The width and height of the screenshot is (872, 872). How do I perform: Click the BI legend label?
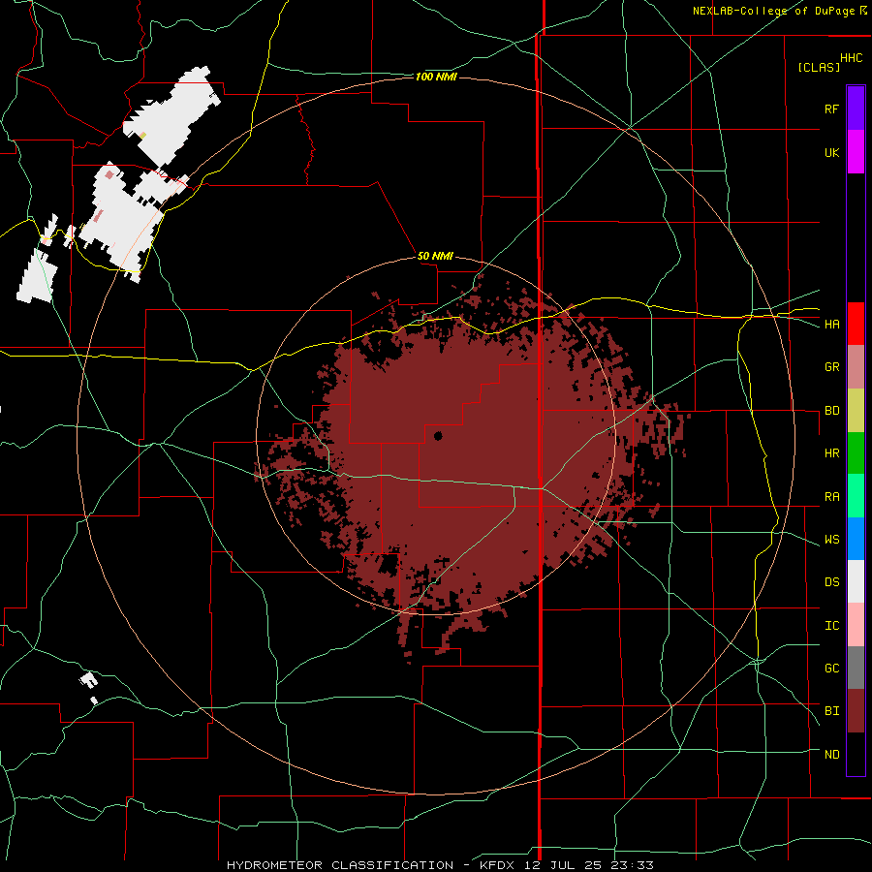831,711
